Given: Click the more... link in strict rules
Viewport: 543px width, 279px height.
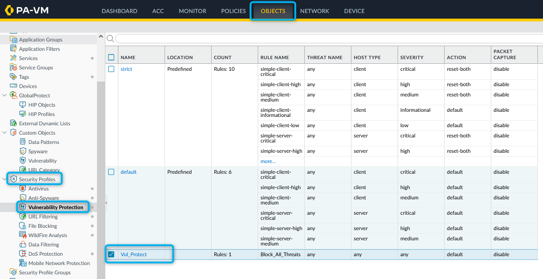Looking at the screenshot, I should click(268, 161).
